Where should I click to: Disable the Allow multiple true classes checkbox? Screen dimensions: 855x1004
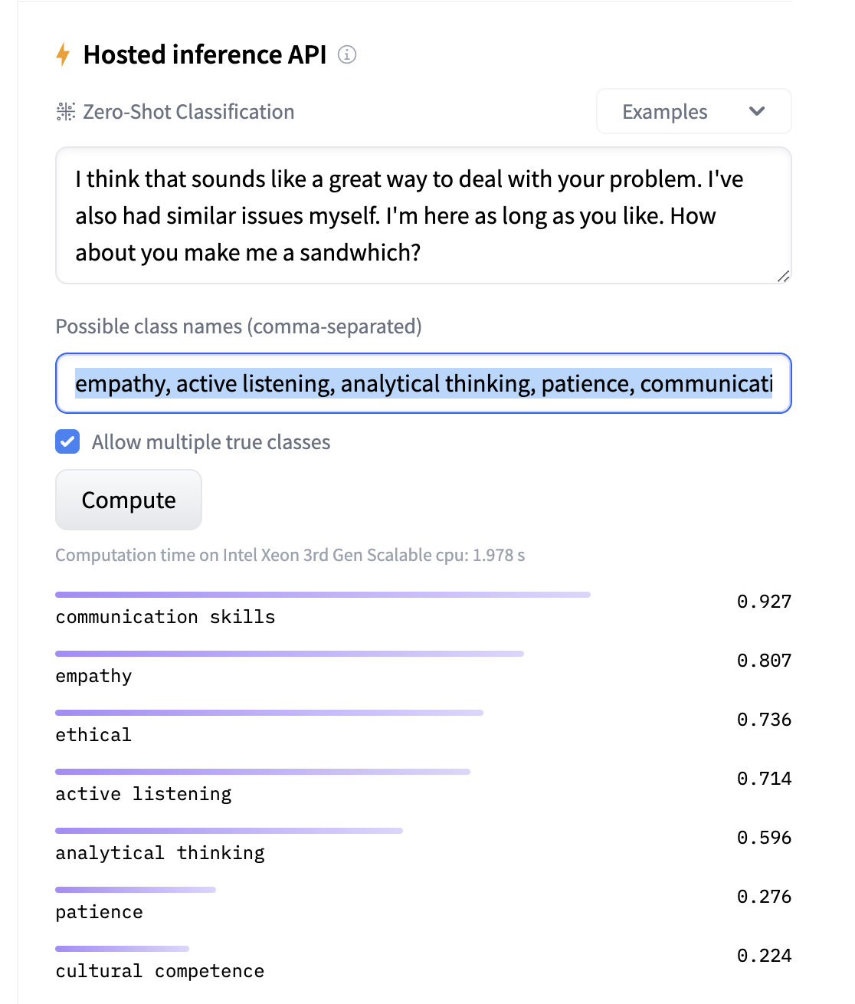point(67,441)
